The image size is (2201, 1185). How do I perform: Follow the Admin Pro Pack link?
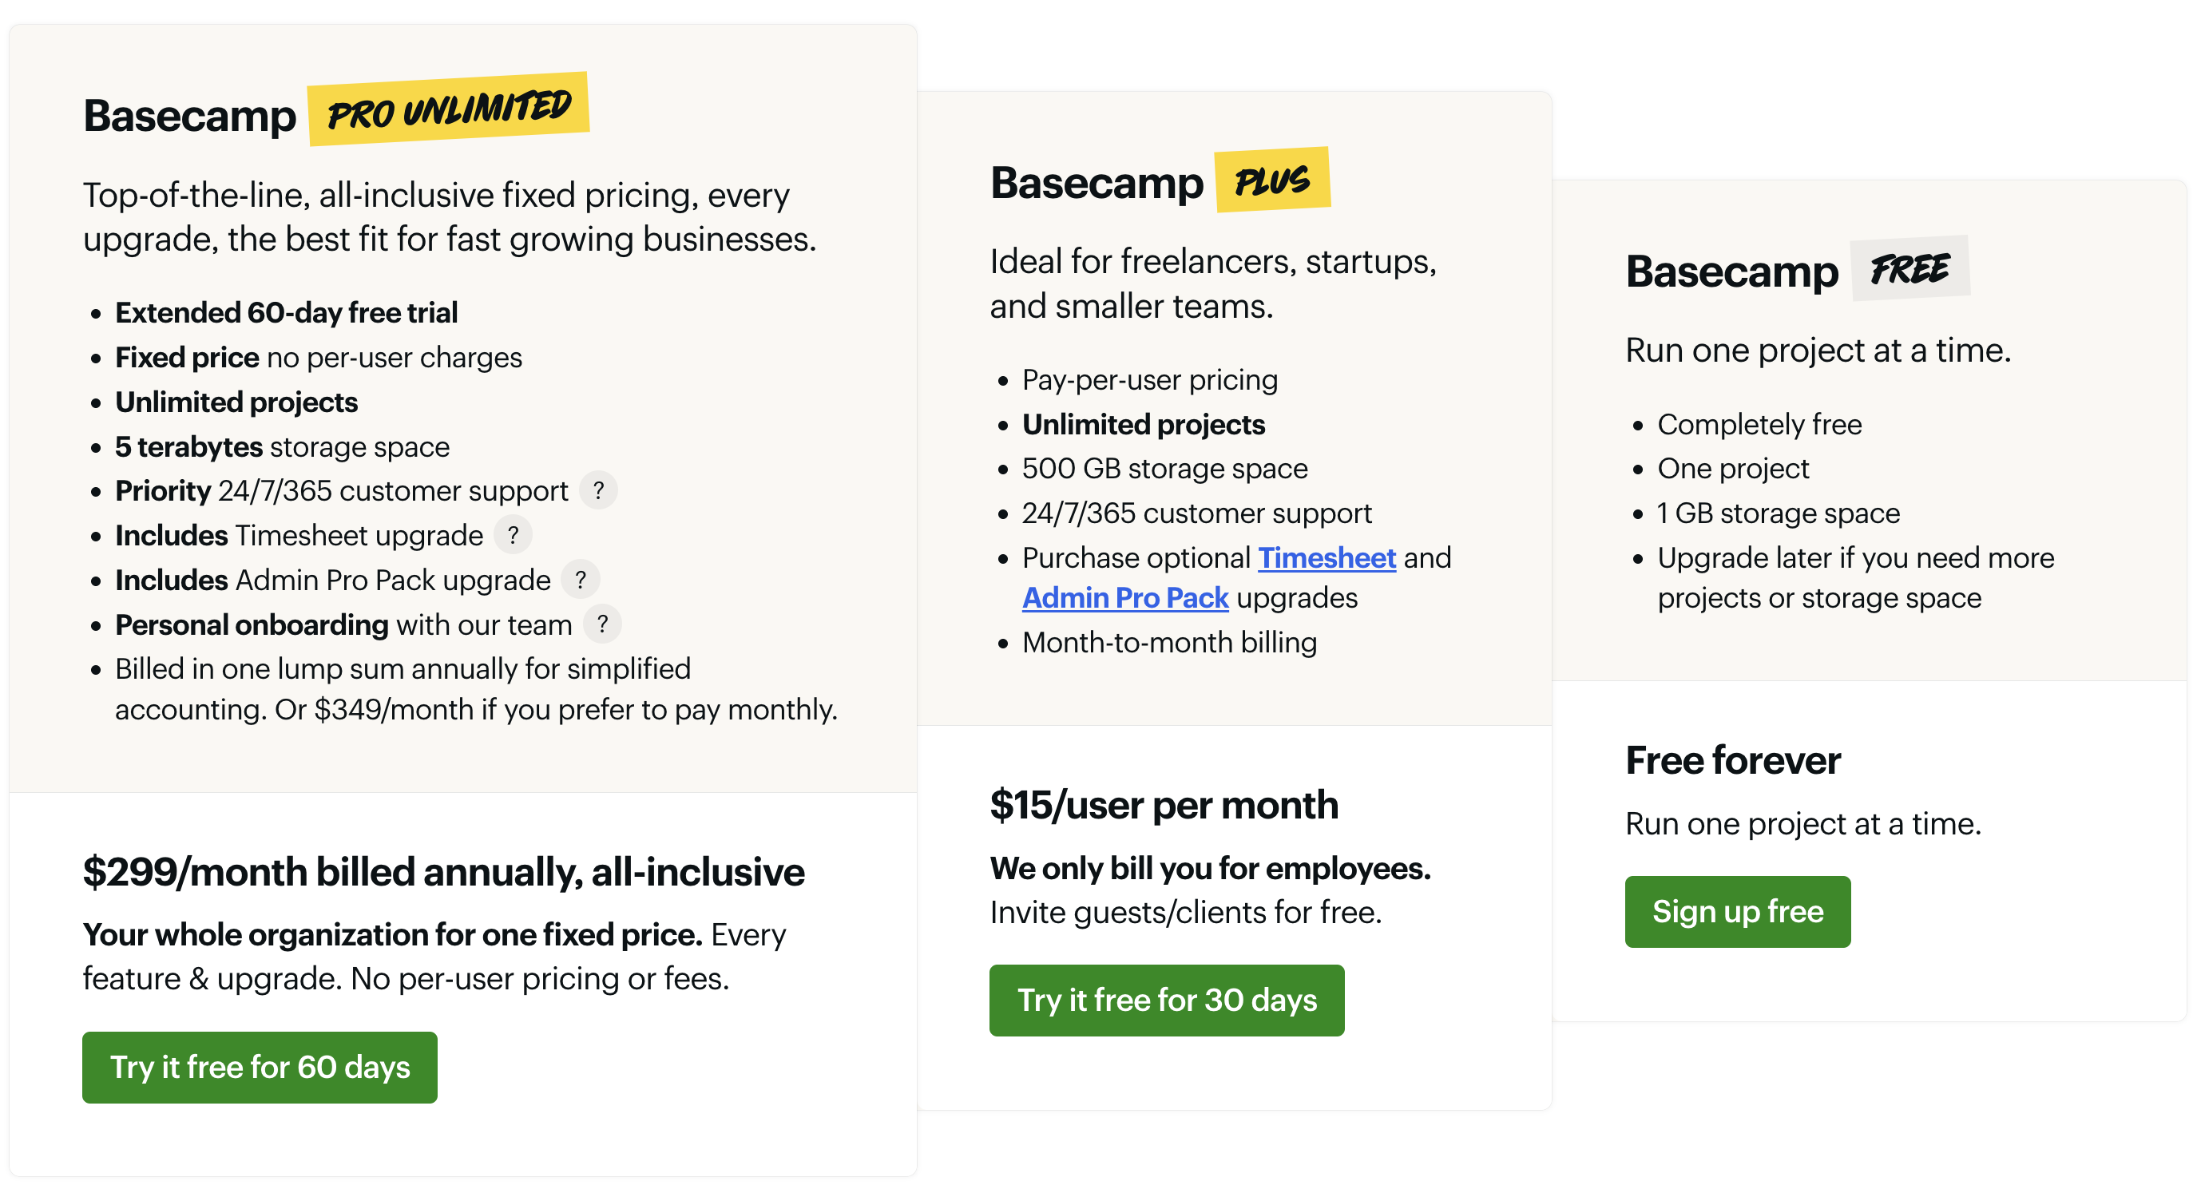(1125, 598)
